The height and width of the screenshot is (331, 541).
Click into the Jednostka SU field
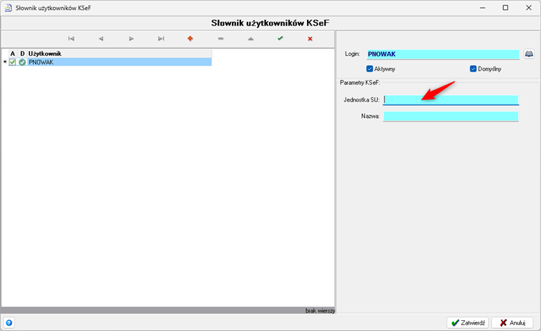451,100
